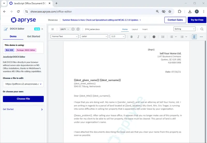Screen dimensions: 207x143
Task: Expand numbered list style dropdown arrow
Action: 186,37
